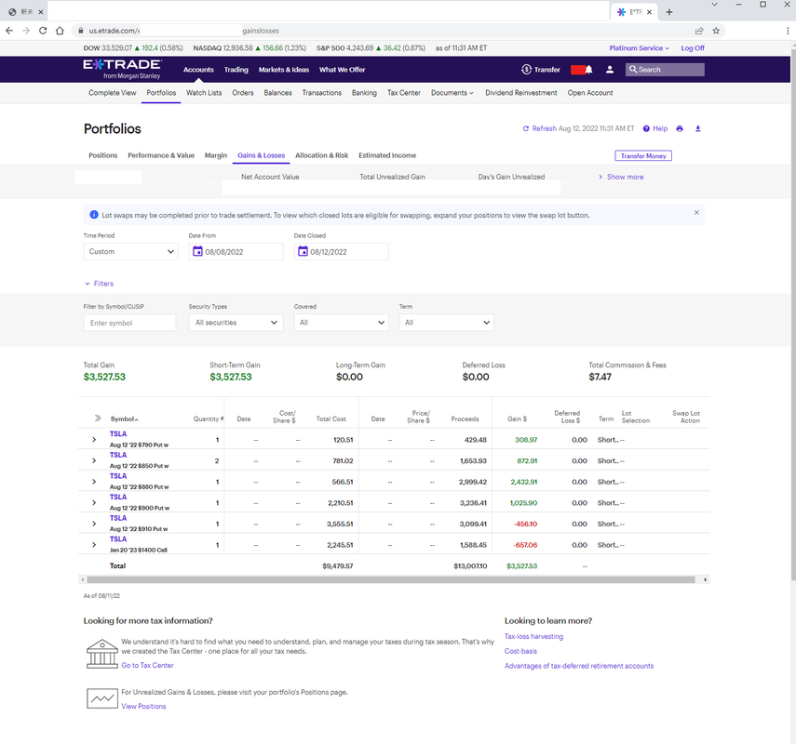Open the Term filter dropdown

coord(446,323)
